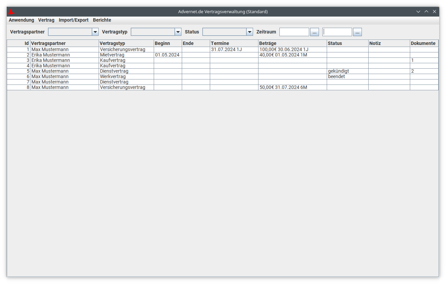446x284 pixels.
Task: Click Dienstvertrag cell in row 7
Action: (x=126, y=82)
